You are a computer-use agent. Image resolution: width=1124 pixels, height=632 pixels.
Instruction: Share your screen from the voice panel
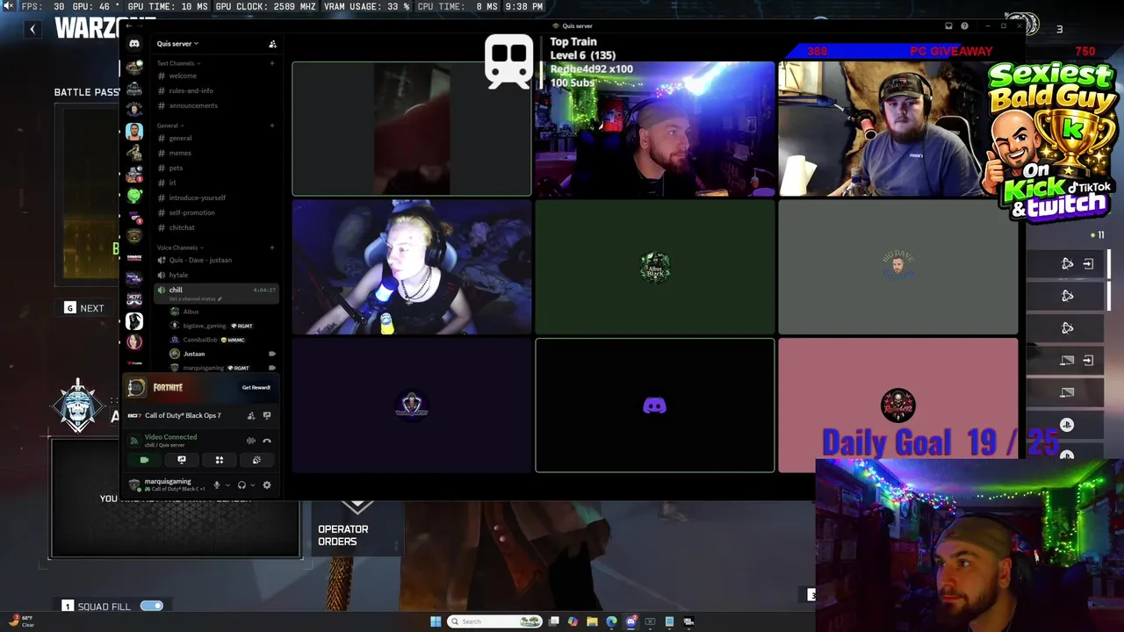[x=182, y=460]
